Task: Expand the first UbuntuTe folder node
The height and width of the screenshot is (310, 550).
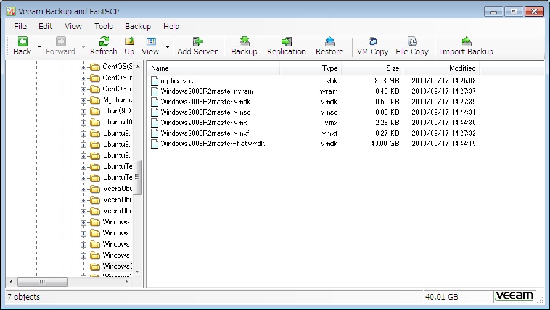Action: [83, 167]
